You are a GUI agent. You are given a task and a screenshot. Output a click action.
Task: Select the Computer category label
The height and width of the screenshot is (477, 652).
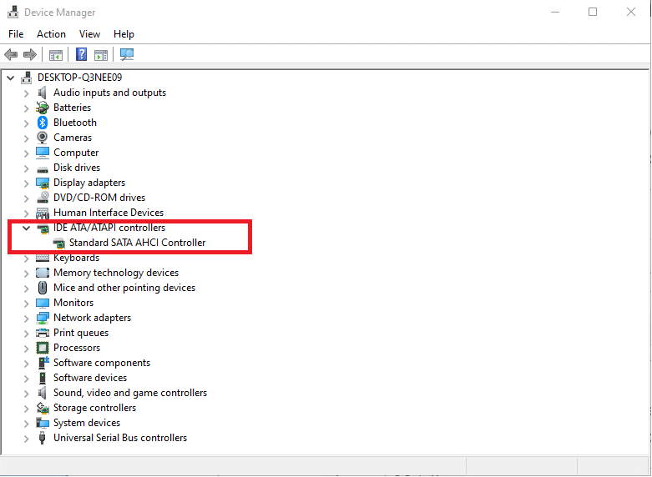coord(76,153)
